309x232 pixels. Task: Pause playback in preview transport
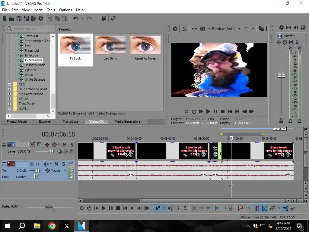[215, 112]
